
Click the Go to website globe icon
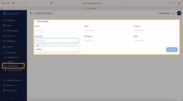(x=4, y=91)
